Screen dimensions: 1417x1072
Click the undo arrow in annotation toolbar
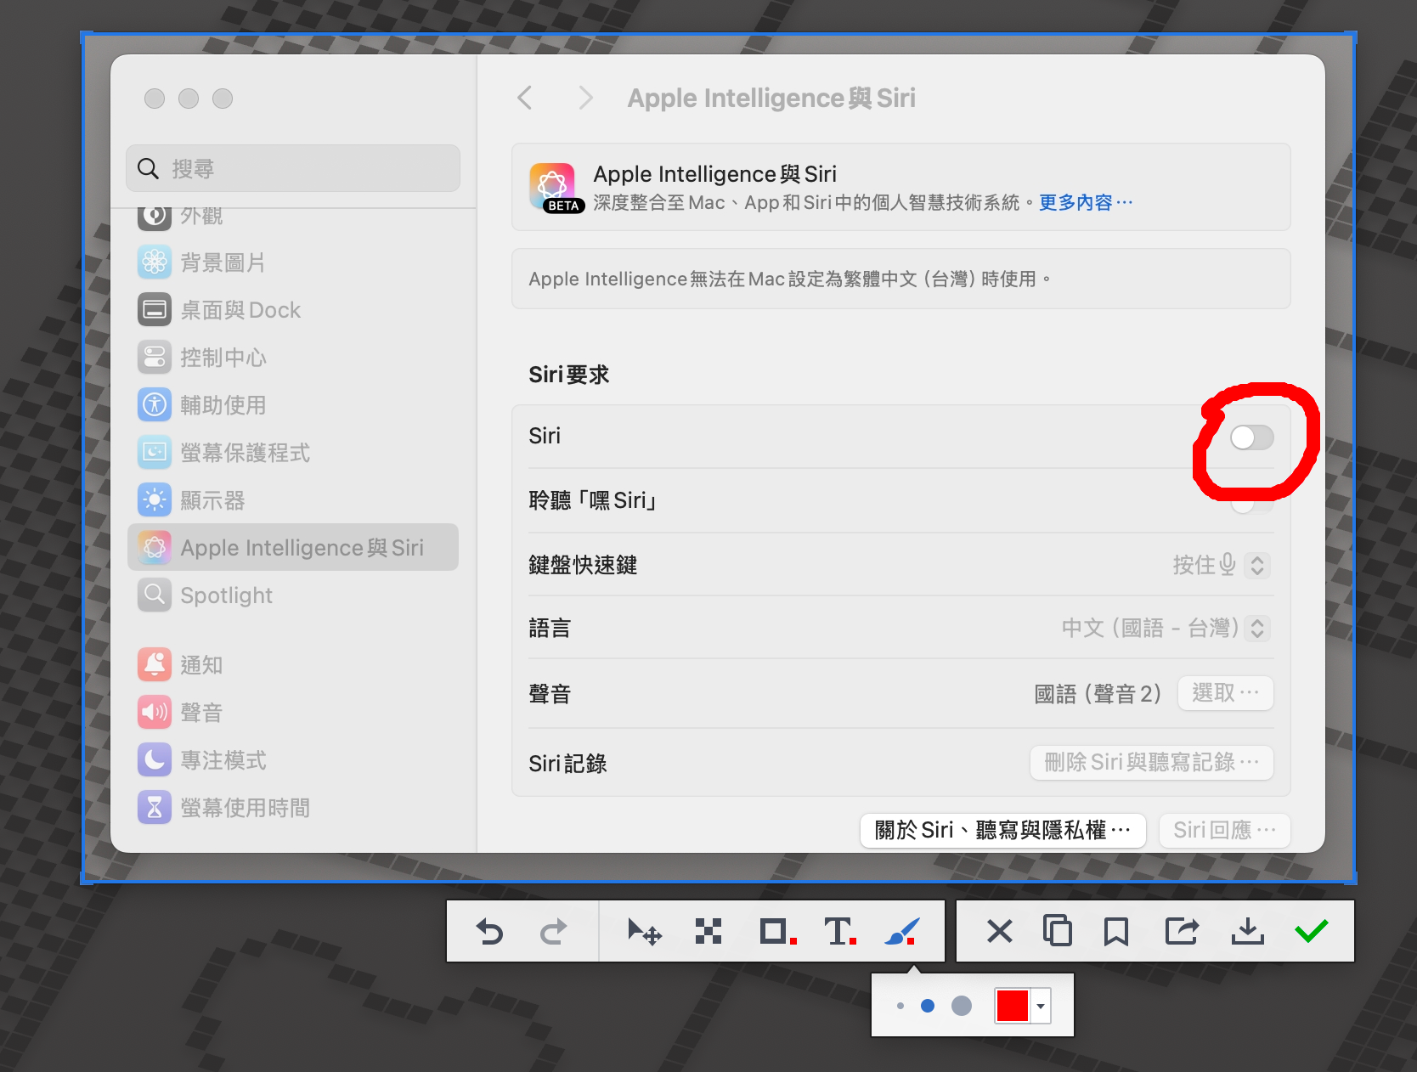coord(489,932)
